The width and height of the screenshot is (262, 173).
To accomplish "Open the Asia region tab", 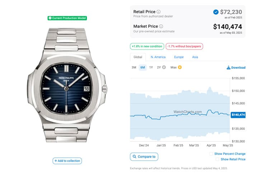I will (x=195, y=57).
